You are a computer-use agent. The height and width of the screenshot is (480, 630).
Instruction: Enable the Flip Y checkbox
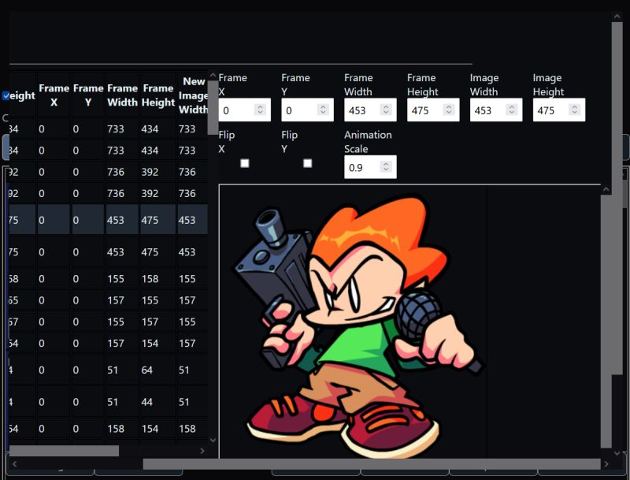(307, 163)
